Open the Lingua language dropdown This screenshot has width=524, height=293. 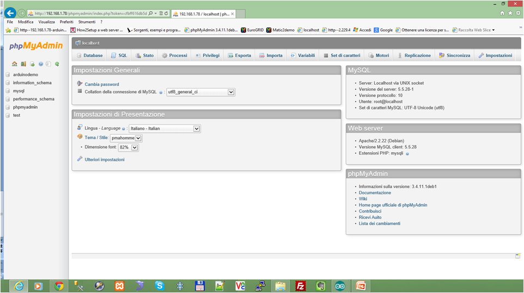click(x=164, y=129)
